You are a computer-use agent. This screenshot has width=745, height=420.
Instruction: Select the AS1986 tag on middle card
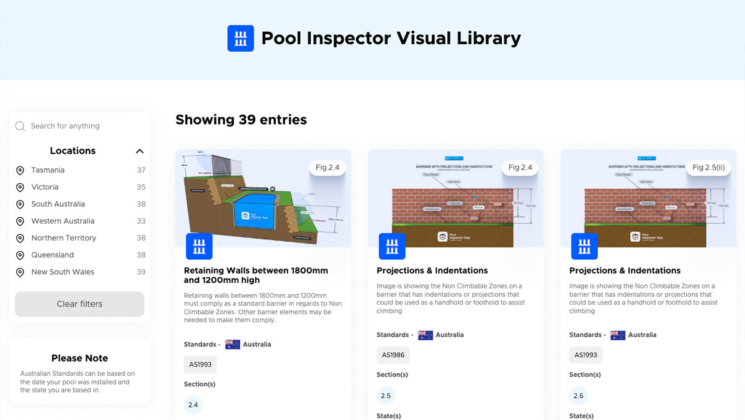[392, 355]
